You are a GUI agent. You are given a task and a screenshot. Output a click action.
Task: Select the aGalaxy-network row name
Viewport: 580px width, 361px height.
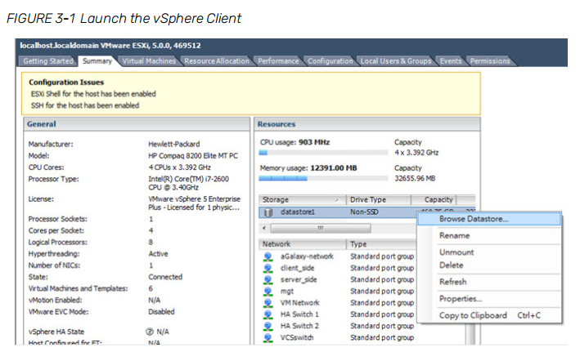[307, 256]
